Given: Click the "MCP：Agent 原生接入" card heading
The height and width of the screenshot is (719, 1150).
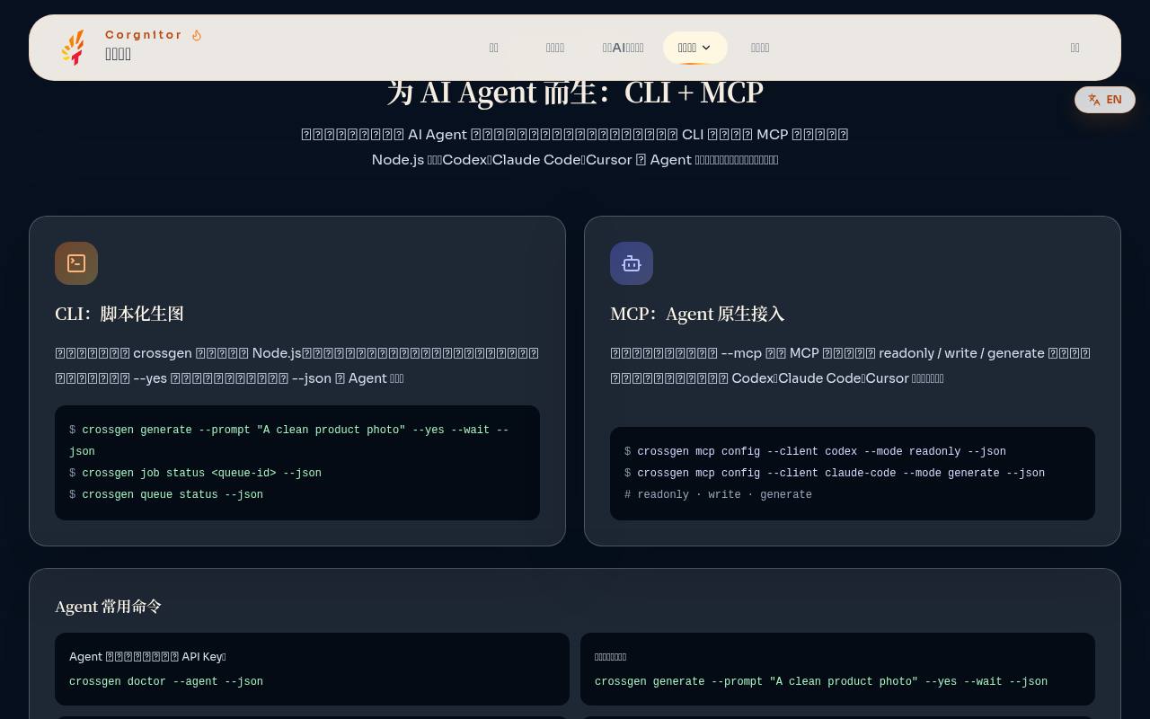Looking at the screenshot, I should (x=697, y=314).
